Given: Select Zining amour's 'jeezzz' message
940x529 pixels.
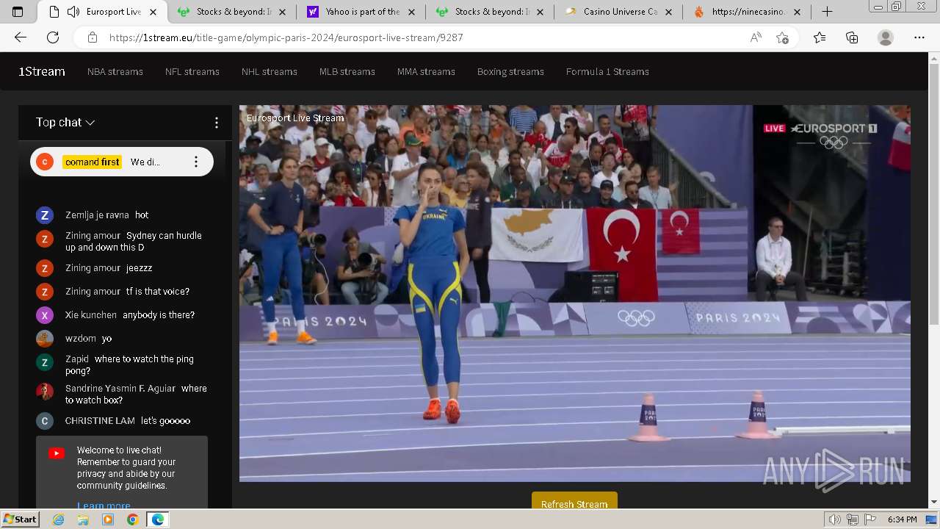Looking at the screenshot, I should pos(140,268).
